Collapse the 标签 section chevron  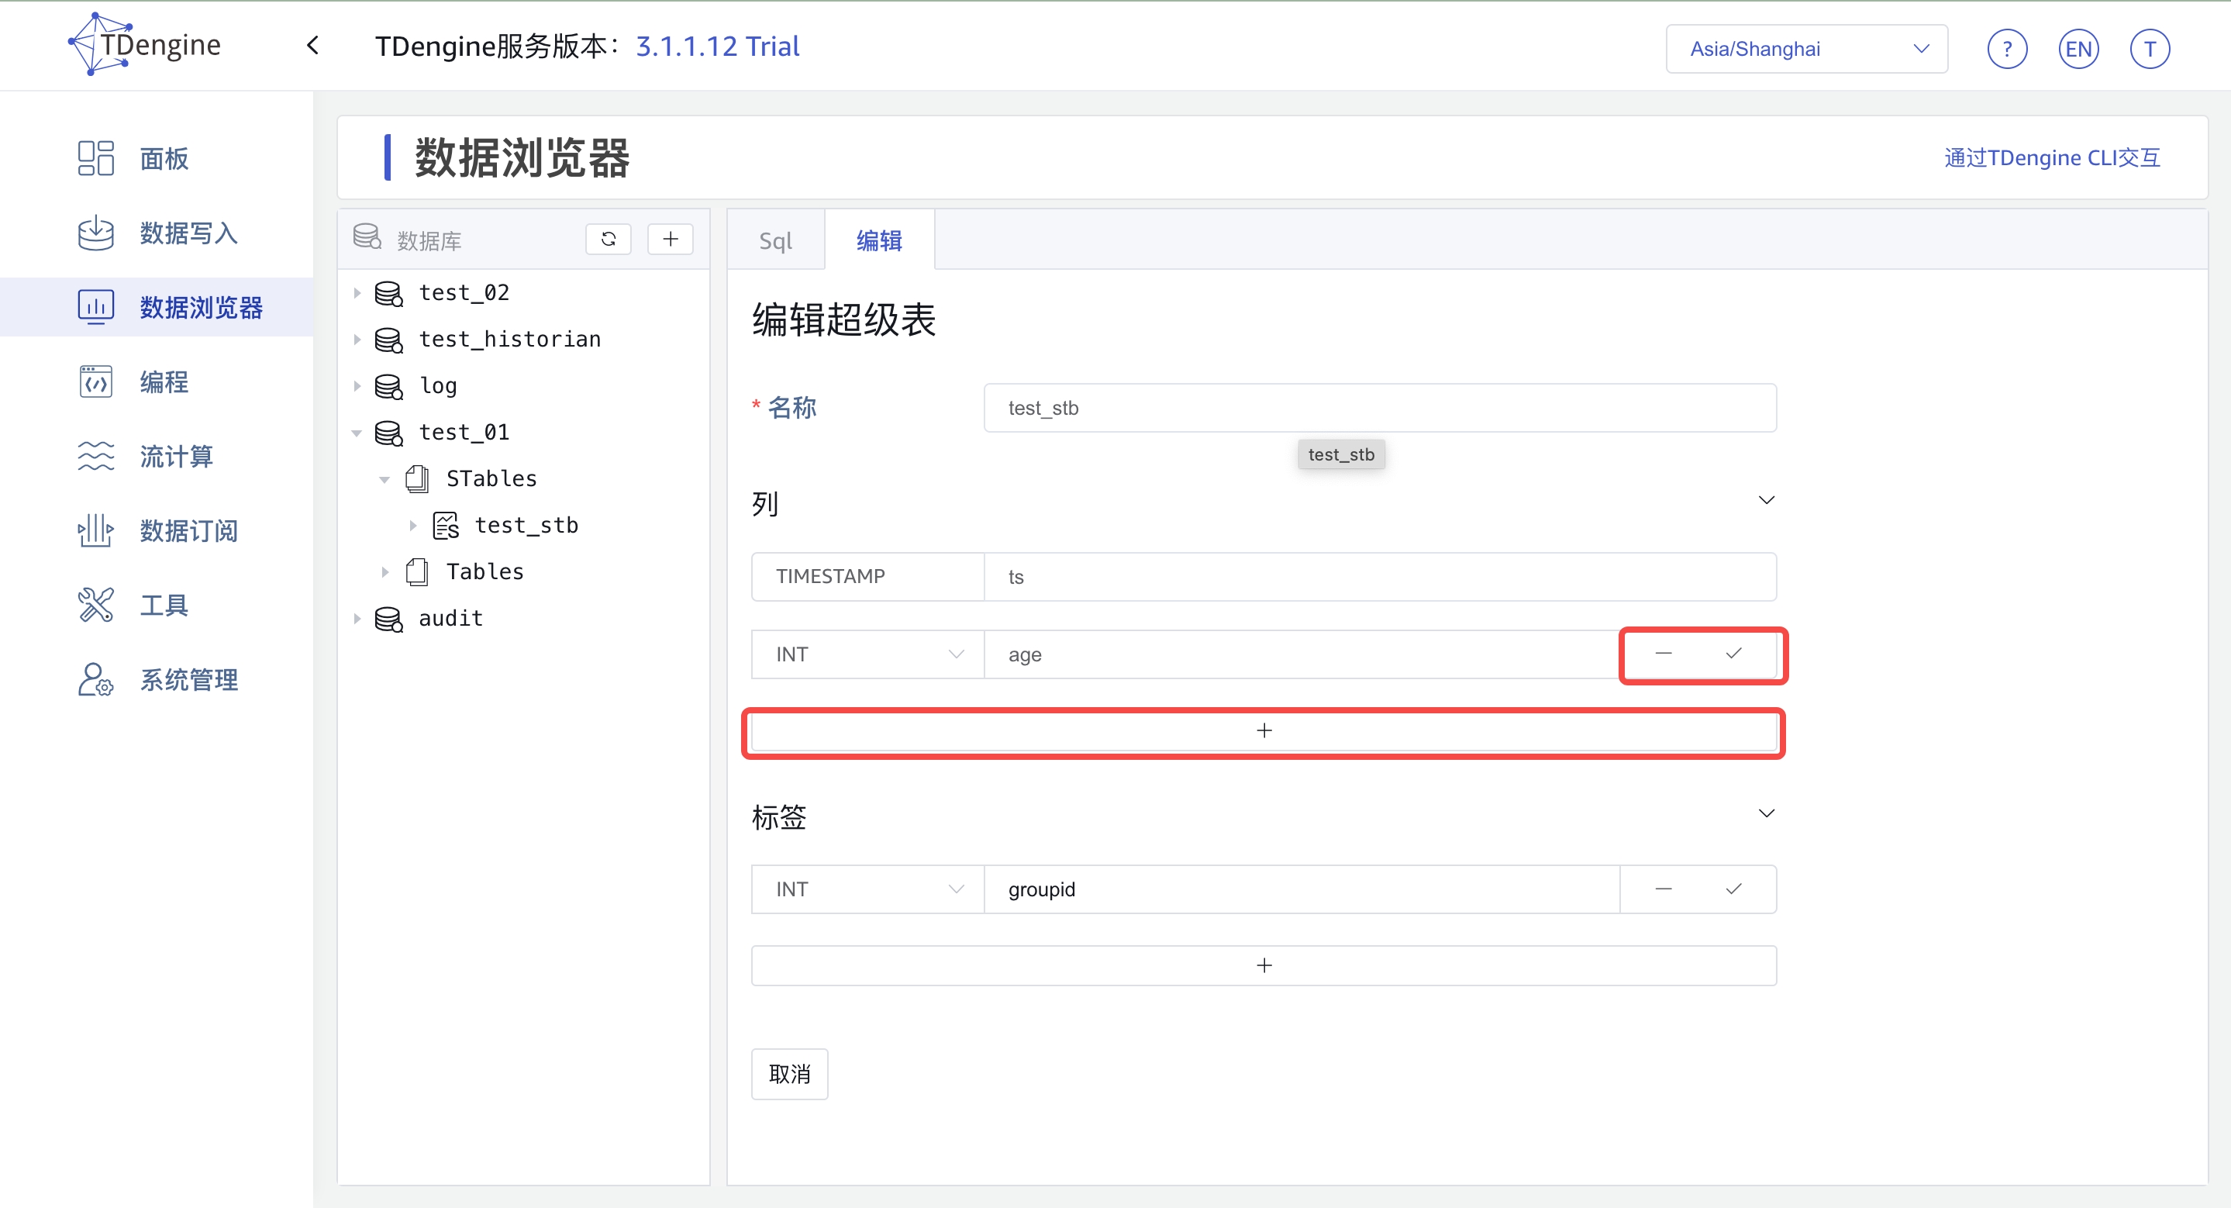pos(1766,813)
